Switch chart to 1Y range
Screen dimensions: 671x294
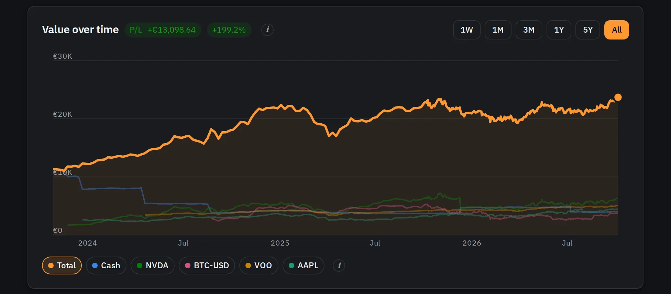pyautogui.click(x=559, y=30)
